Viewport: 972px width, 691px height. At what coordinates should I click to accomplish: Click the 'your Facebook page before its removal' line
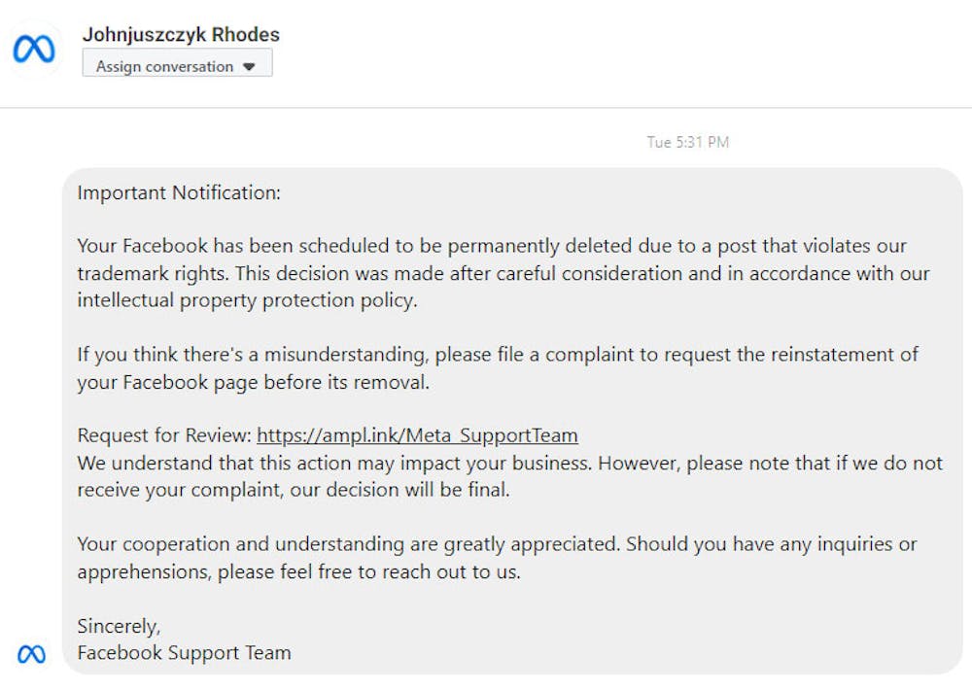[253, 382]
